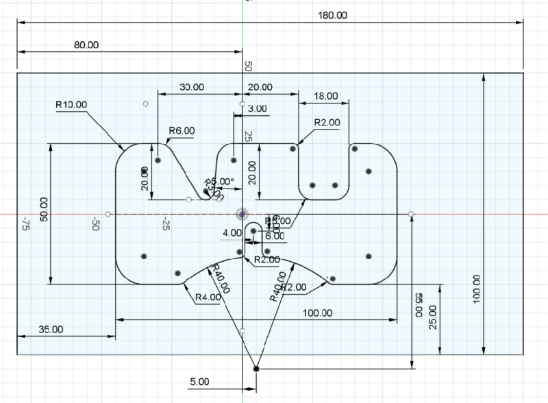Select the 3.00 small offset dimension
The height and width of the screenshot is (403, 548).
[x=258, y=109]
